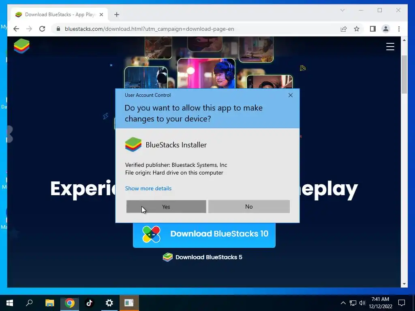Open notification center icon
415x311 pixels.
coord(402,303)
